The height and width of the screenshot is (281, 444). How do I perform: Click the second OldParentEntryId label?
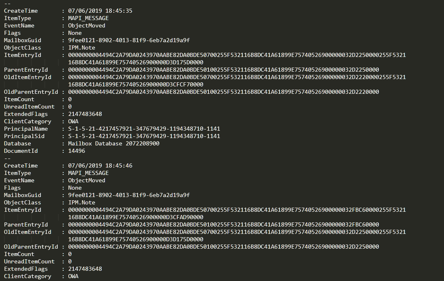click(31, 247)
